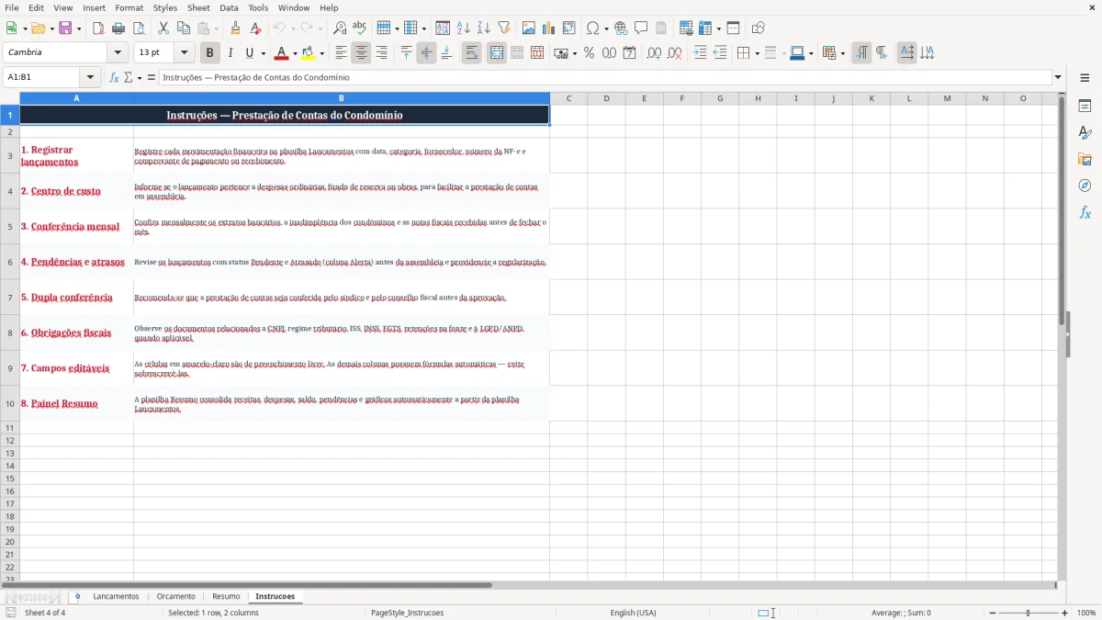Screen dimensions: 1102x620
Task: Switch to the Resumo sheet tab
Action: click(x=226, y=597)
